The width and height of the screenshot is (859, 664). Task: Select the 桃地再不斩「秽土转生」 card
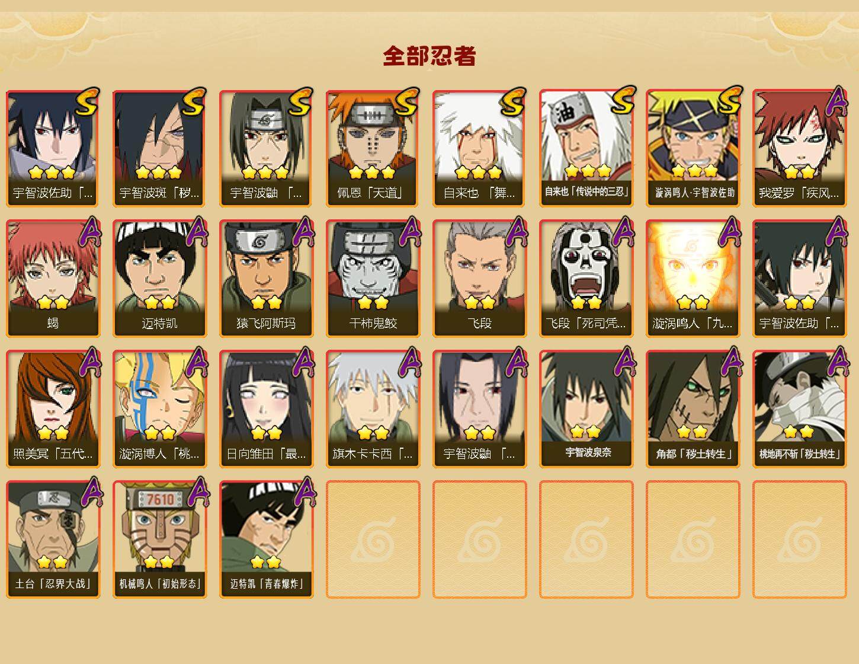point(799,408)
